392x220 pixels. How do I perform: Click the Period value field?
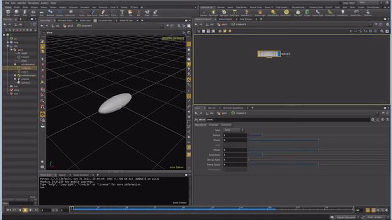(235, 135)
